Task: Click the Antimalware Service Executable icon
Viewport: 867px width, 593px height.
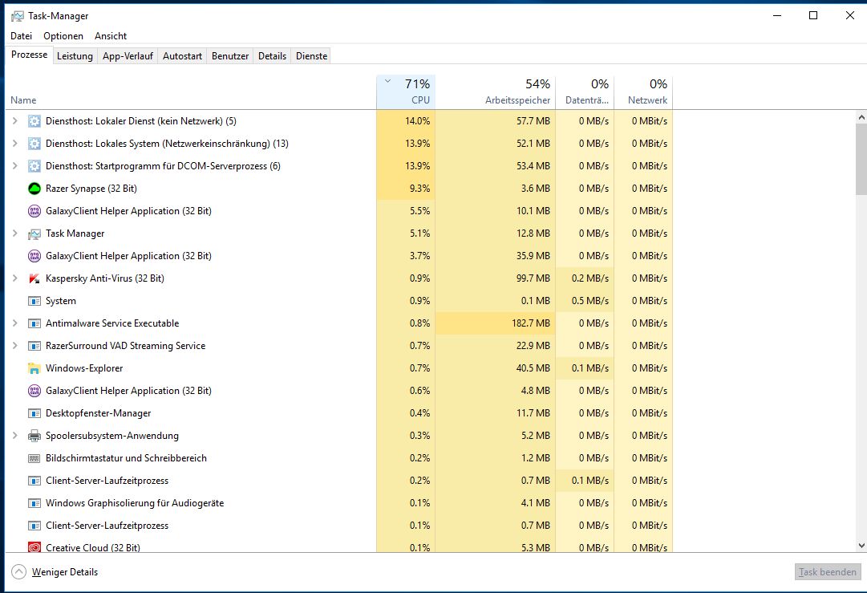Action: pos(34,323)
